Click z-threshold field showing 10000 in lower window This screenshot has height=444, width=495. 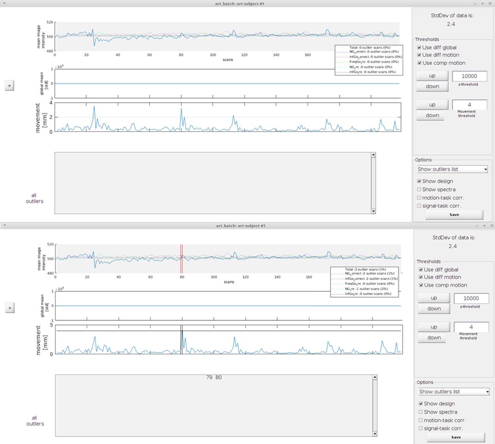(x=471, y=298)
